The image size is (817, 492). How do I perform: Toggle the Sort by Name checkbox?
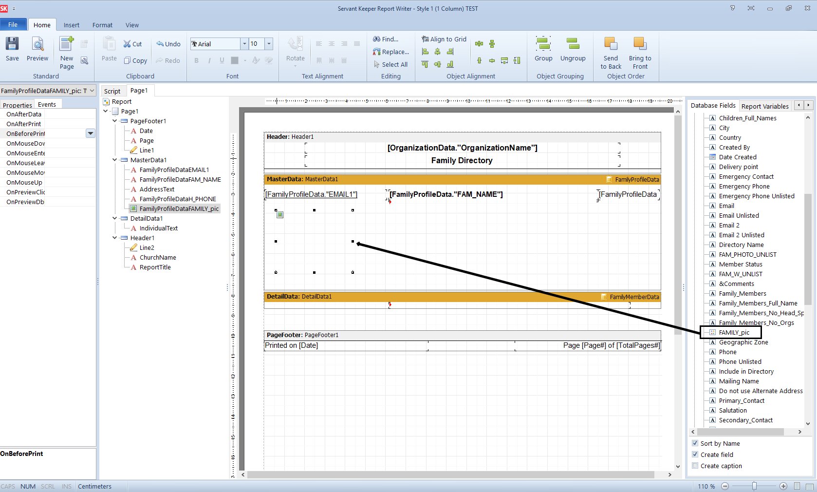click(x=695, y=443)
